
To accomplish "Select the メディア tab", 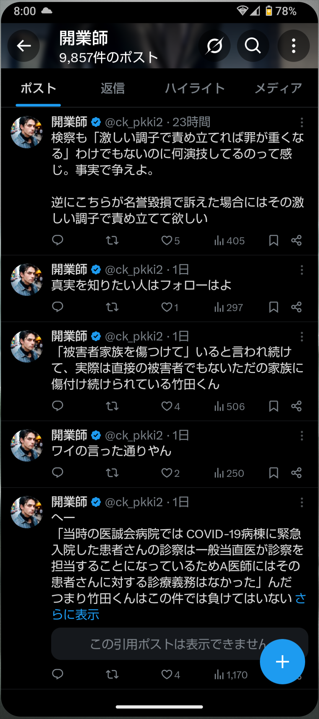I will pos(278,88).
